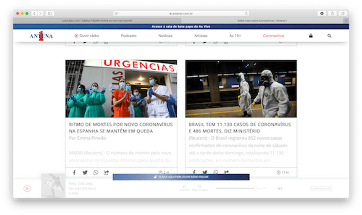
Task: Open the Artistas menu item
Action: (x=201, y=36)
